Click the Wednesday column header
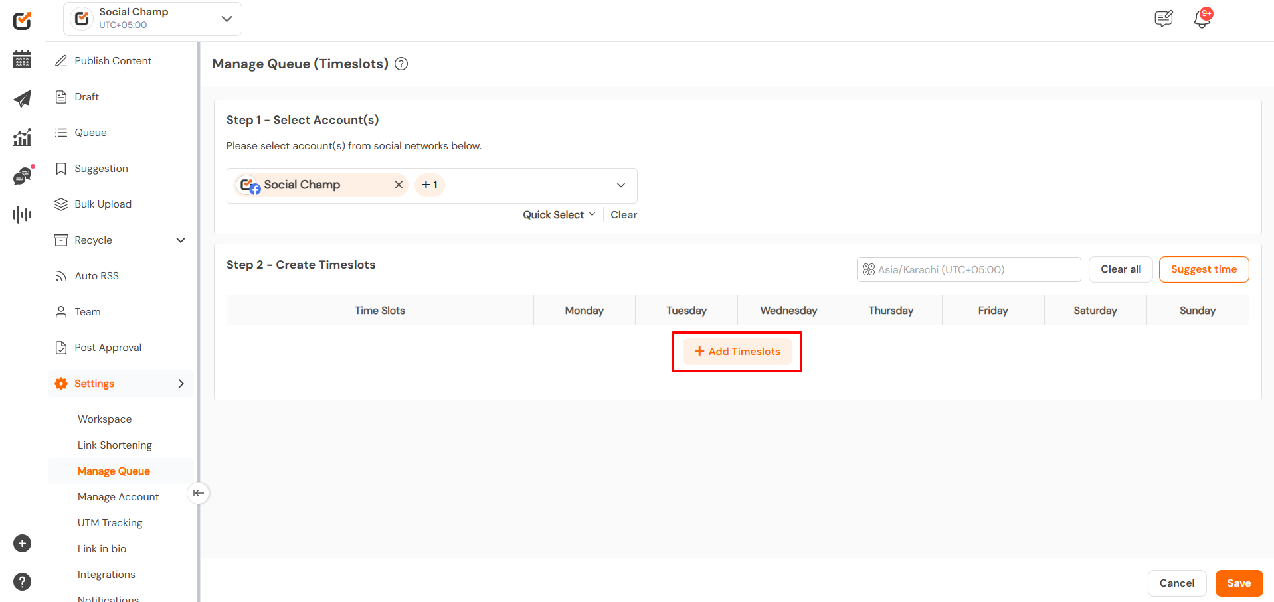1274x602 pixels. click(788, 311)
